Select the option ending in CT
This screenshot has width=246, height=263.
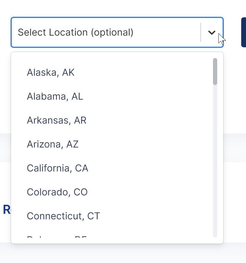tap(63, 216)
